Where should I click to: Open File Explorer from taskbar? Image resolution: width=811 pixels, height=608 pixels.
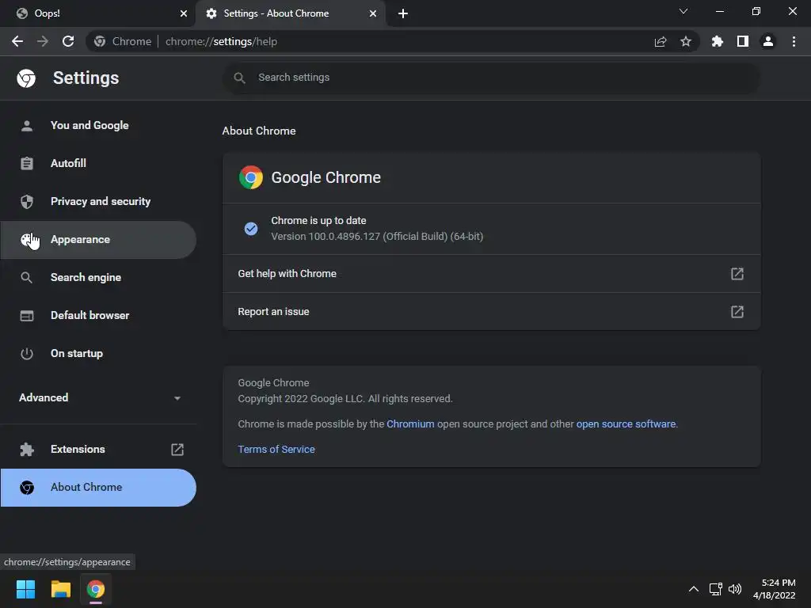60,589
